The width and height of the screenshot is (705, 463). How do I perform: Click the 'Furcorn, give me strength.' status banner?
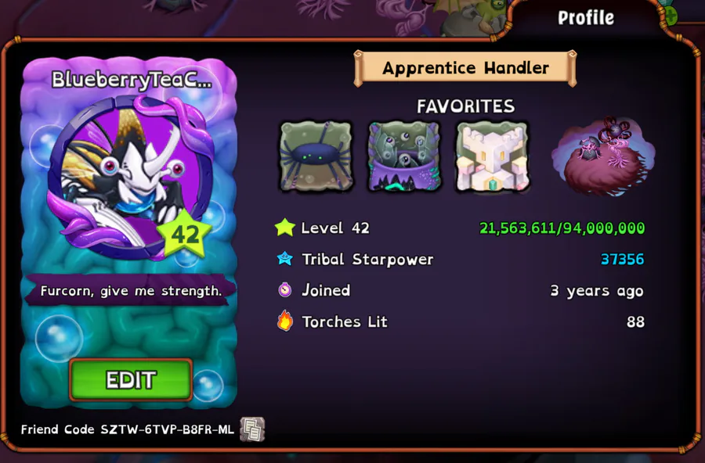click(131, 291)
